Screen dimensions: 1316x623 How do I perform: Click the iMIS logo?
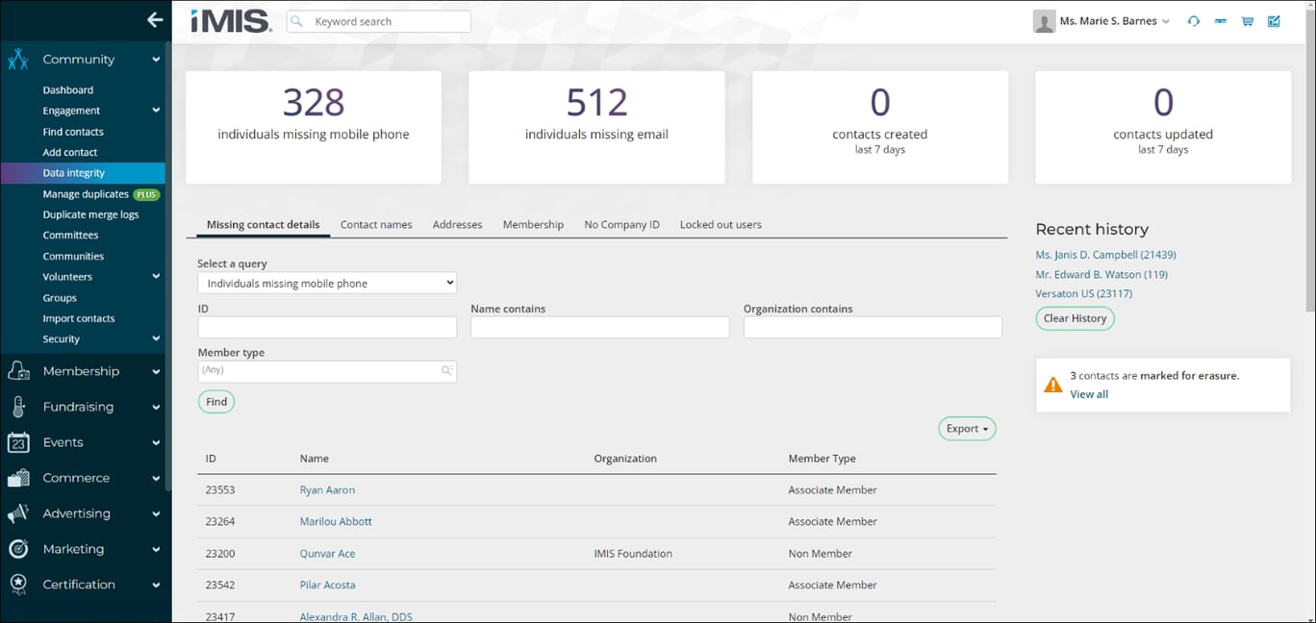[x=231, y=20]
